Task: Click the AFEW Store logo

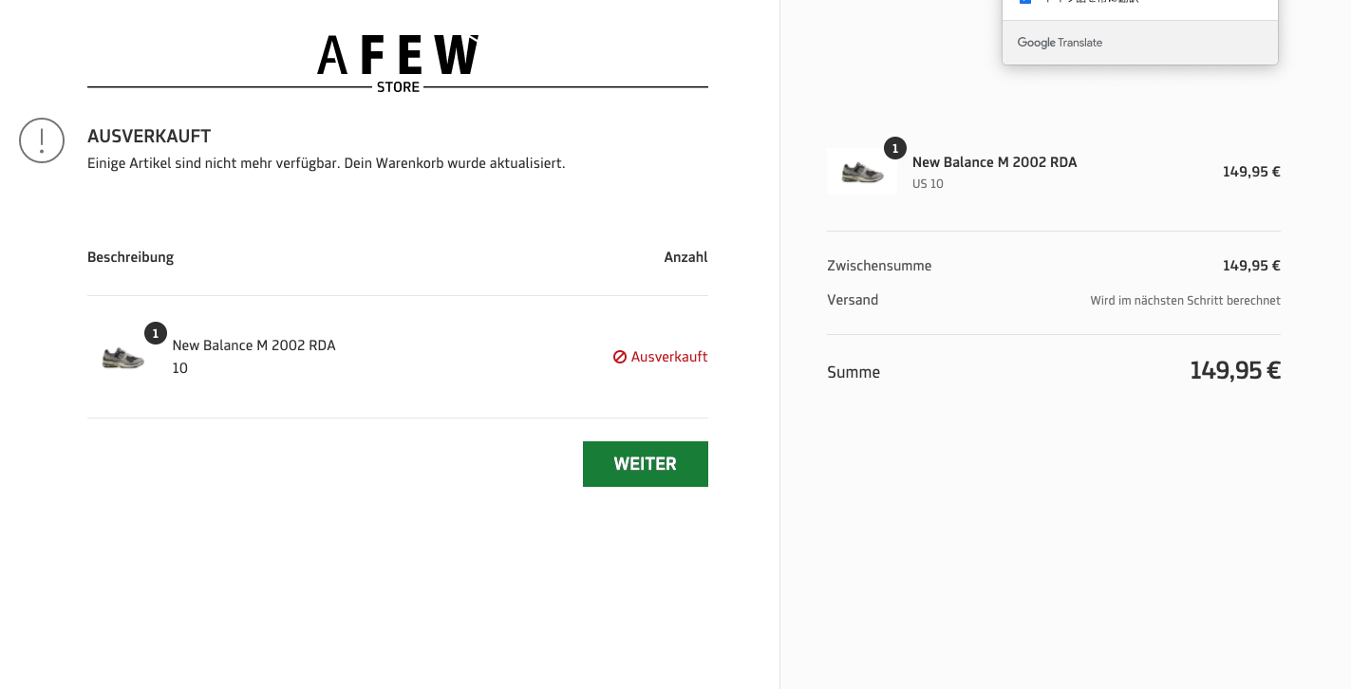Action: coord(397,63)
